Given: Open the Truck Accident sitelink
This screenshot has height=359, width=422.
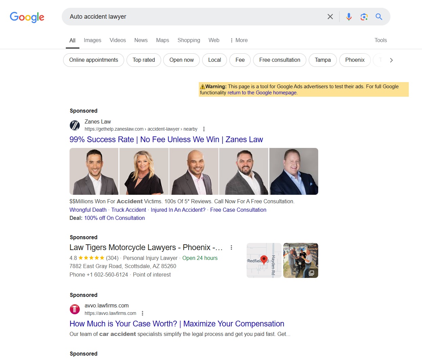Looking at the screenshot, I should [129, 210].
